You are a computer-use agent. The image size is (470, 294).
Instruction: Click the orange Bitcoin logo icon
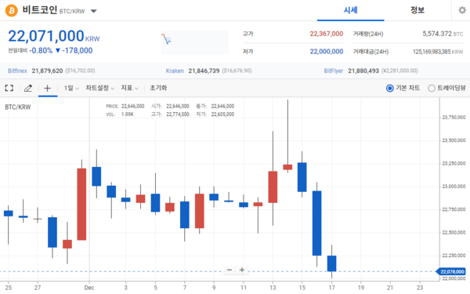12,10
